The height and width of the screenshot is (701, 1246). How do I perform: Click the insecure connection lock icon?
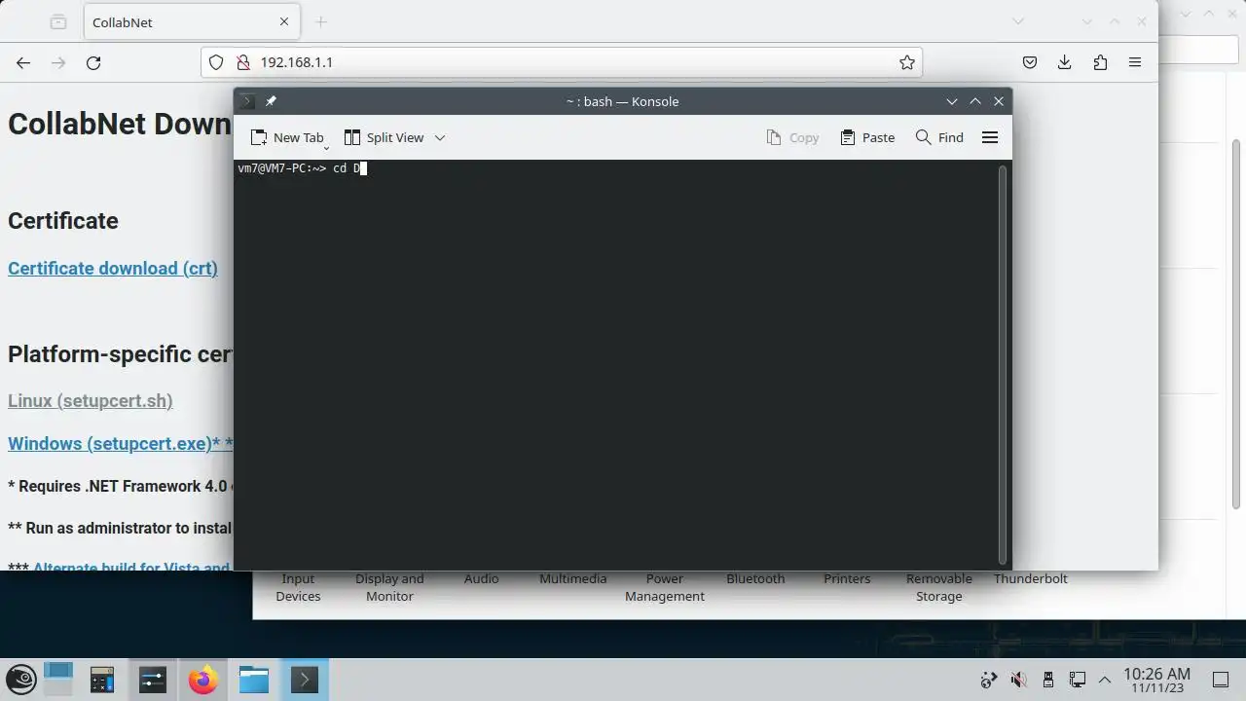point(242,62)
